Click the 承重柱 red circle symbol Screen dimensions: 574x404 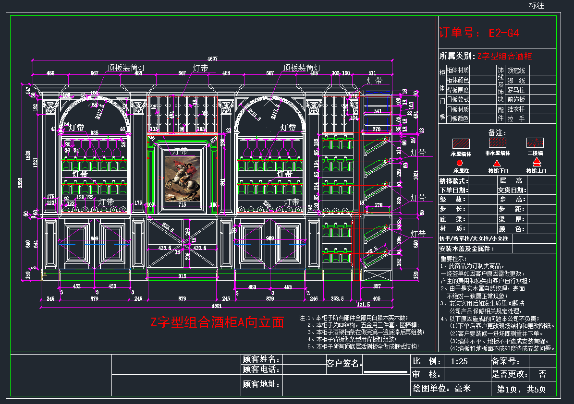click(x=459, y=163)
